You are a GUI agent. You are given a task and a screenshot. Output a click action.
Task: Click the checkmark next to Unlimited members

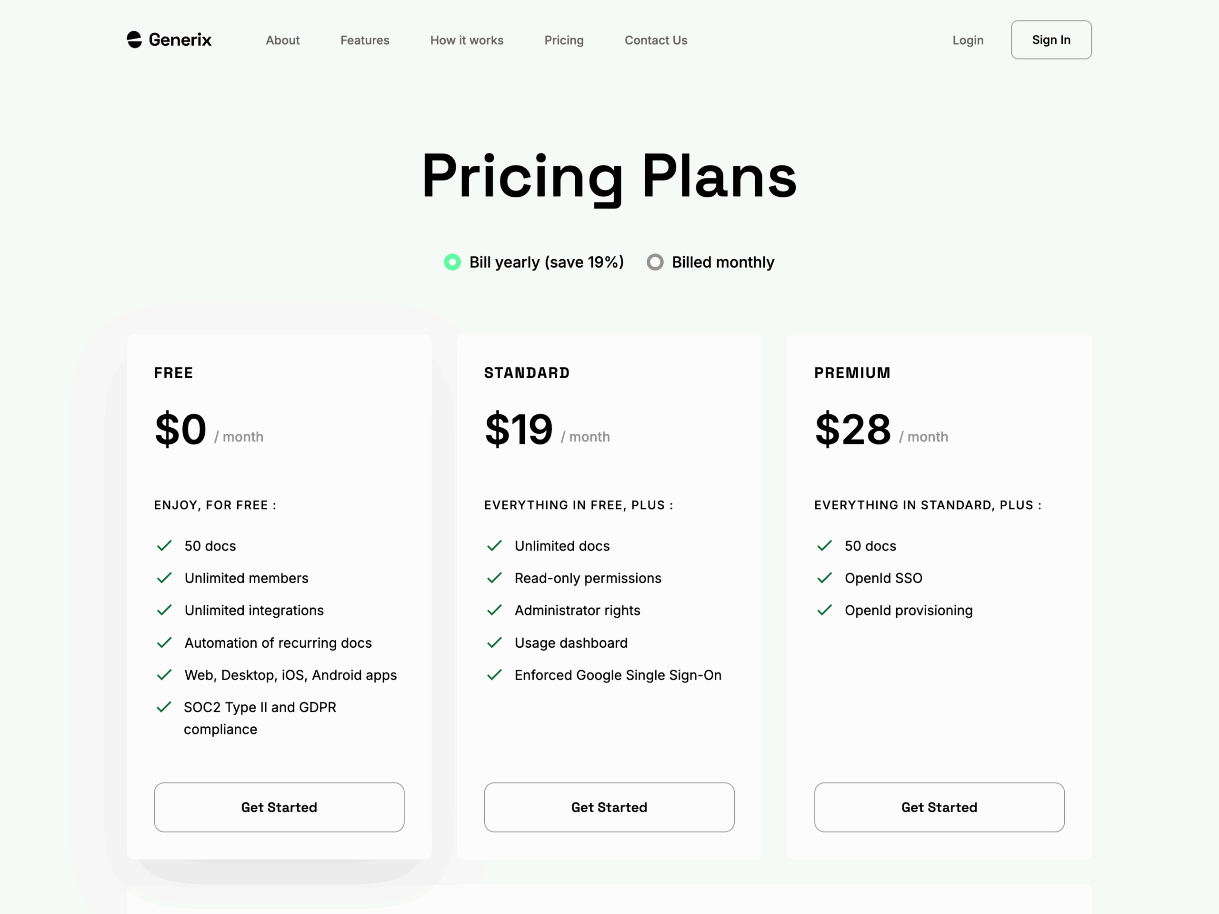(164, 578)
